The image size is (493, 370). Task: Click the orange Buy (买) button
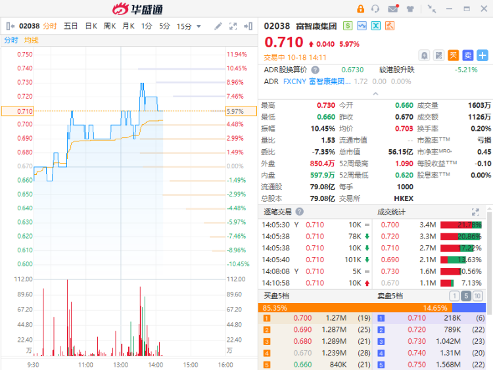click(x=453, y=55)
